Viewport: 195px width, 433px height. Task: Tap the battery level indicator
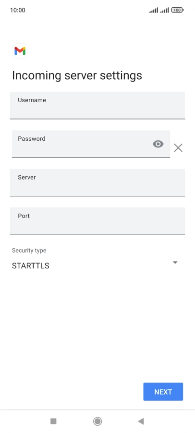[177, 10]
